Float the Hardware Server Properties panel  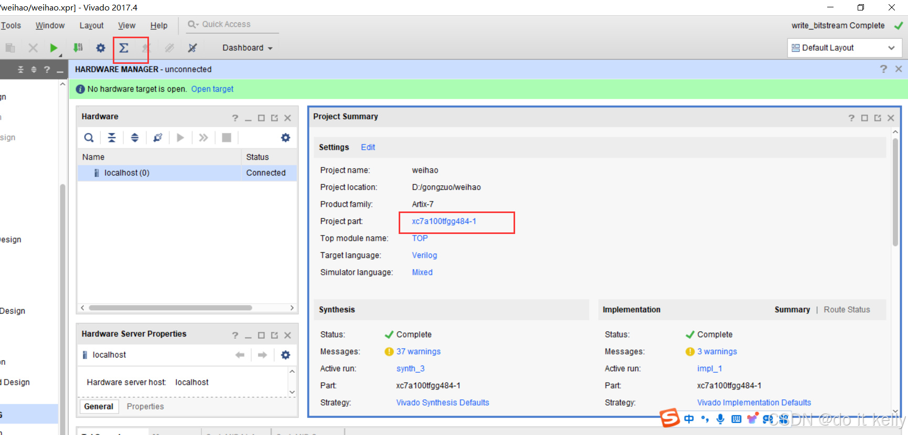click(x=274, y=335)
